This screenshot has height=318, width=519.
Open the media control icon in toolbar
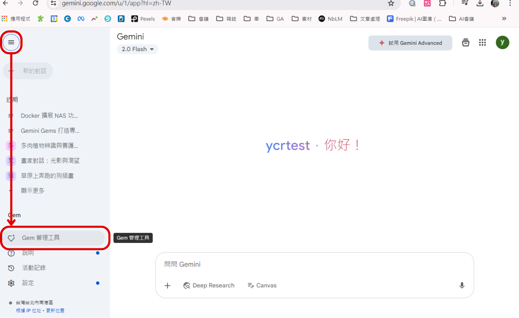pyautogui.click(x=465, y=3)
